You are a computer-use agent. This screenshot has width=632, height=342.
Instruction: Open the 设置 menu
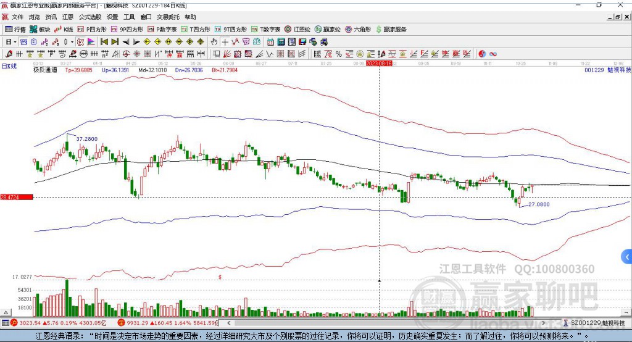pos(112,17)
